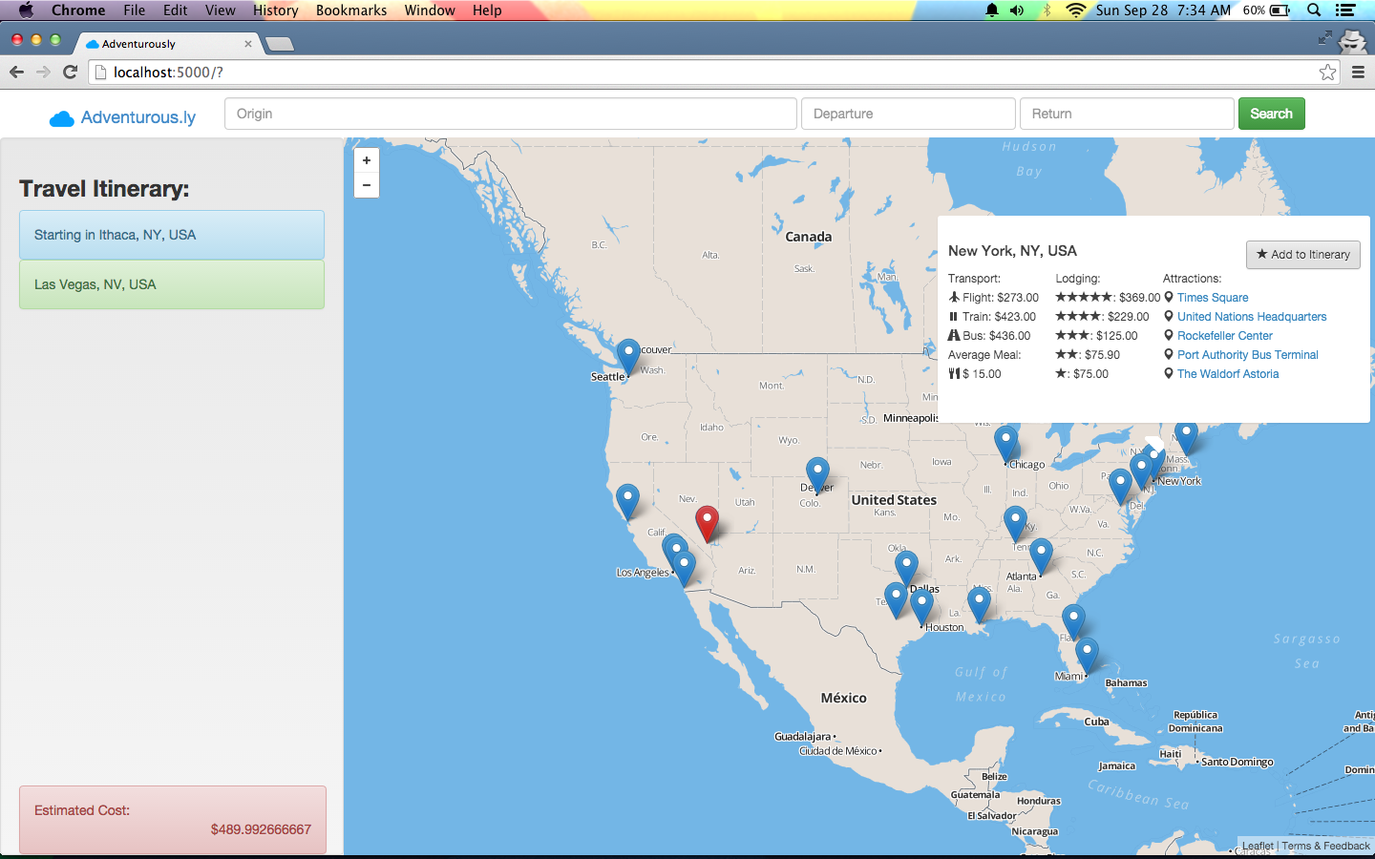Click five-star lodging $369.00
This screenshot has width=1375, height=859.
click(1108, 298)
